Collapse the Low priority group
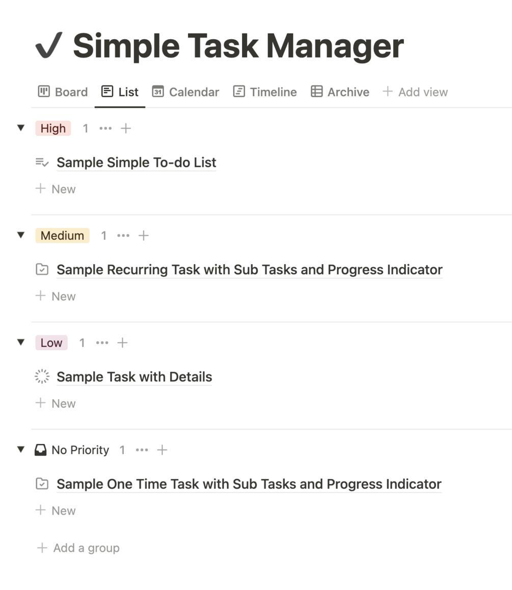512x590 pixels. 21,343
